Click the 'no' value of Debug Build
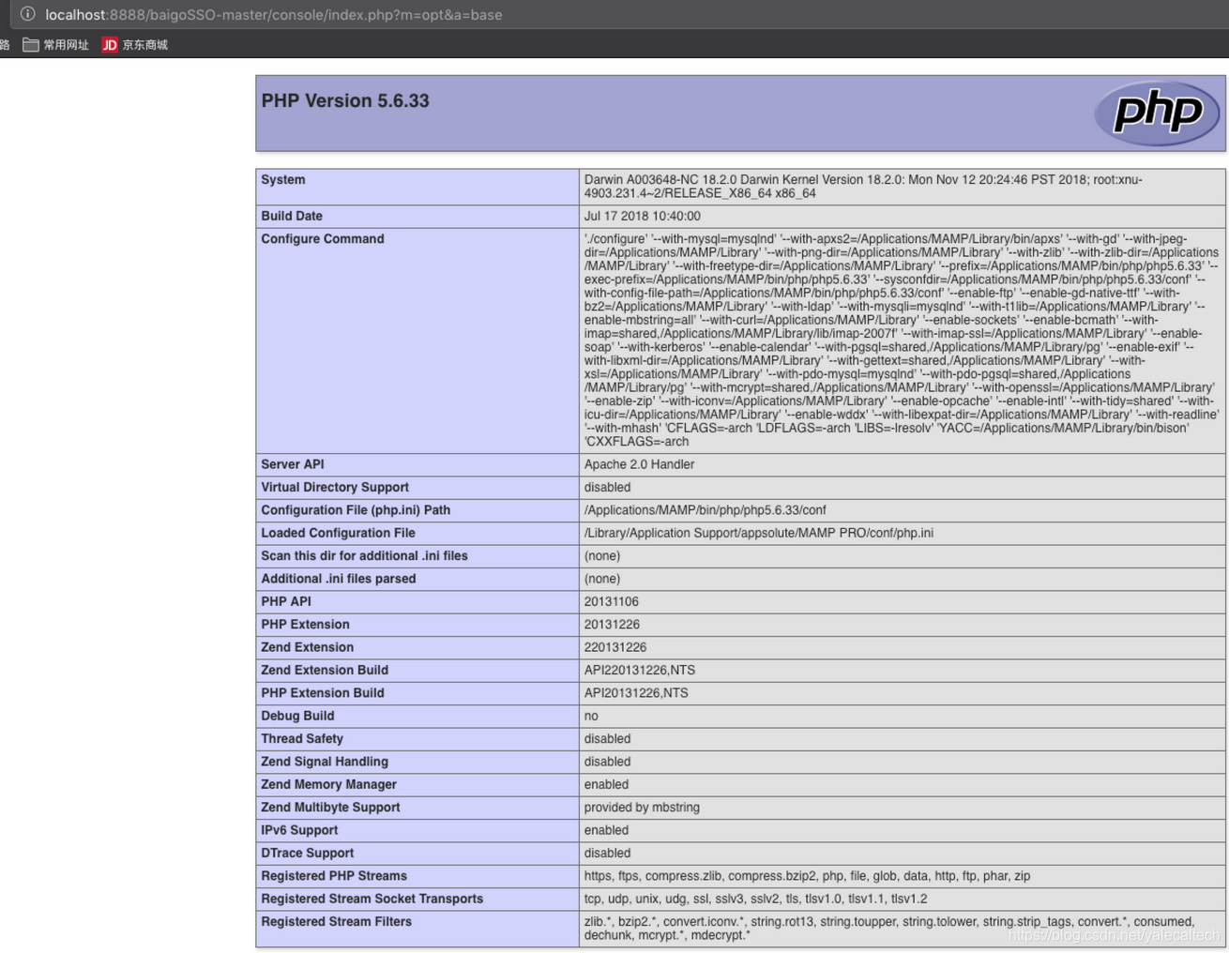This screenshot has height=953, width=1229. tap(591, 716)
